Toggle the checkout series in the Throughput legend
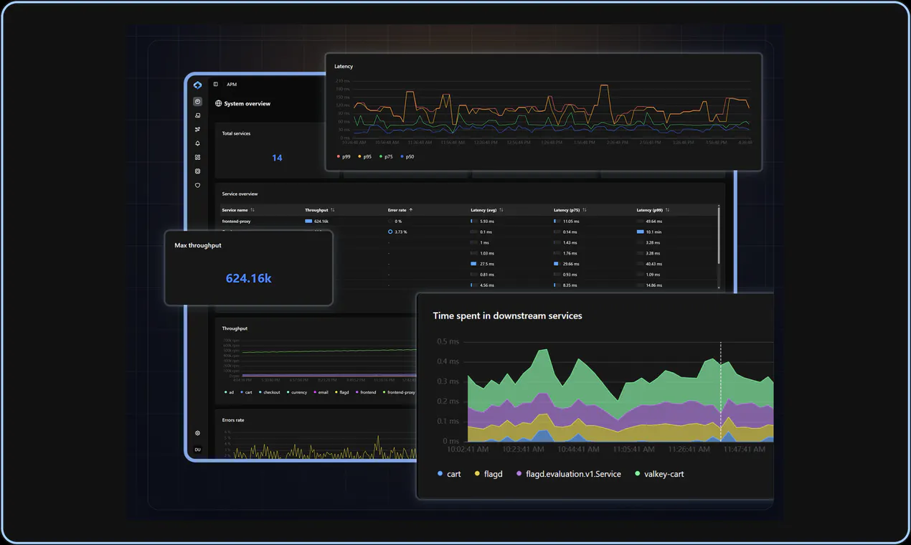This screenshot has width=911, height=545. tap(270, 392)
